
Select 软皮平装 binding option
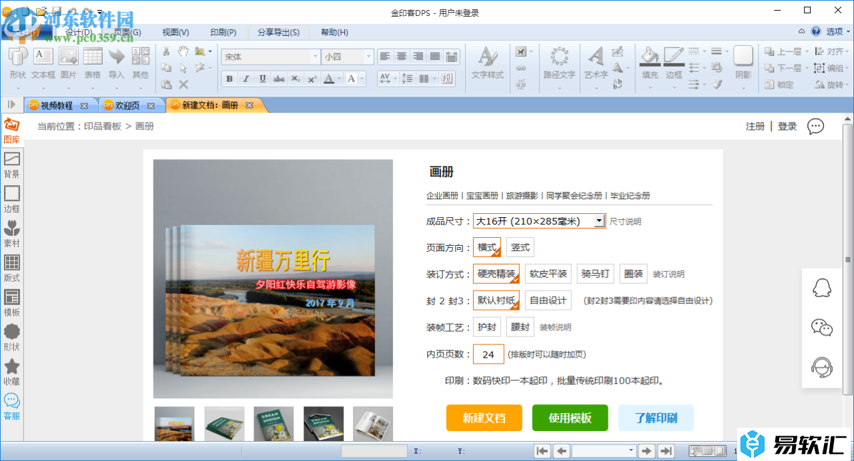(548, 274)
